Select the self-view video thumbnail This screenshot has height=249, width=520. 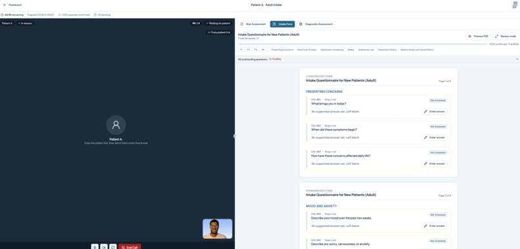217,229
